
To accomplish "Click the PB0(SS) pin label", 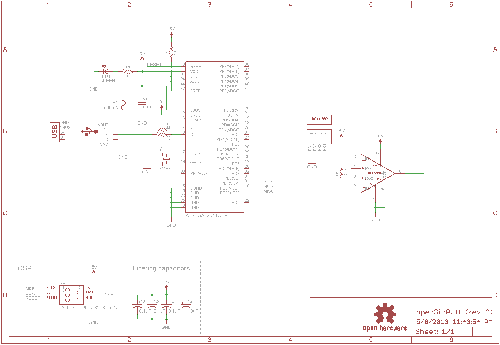I will [x=232, y=178].
